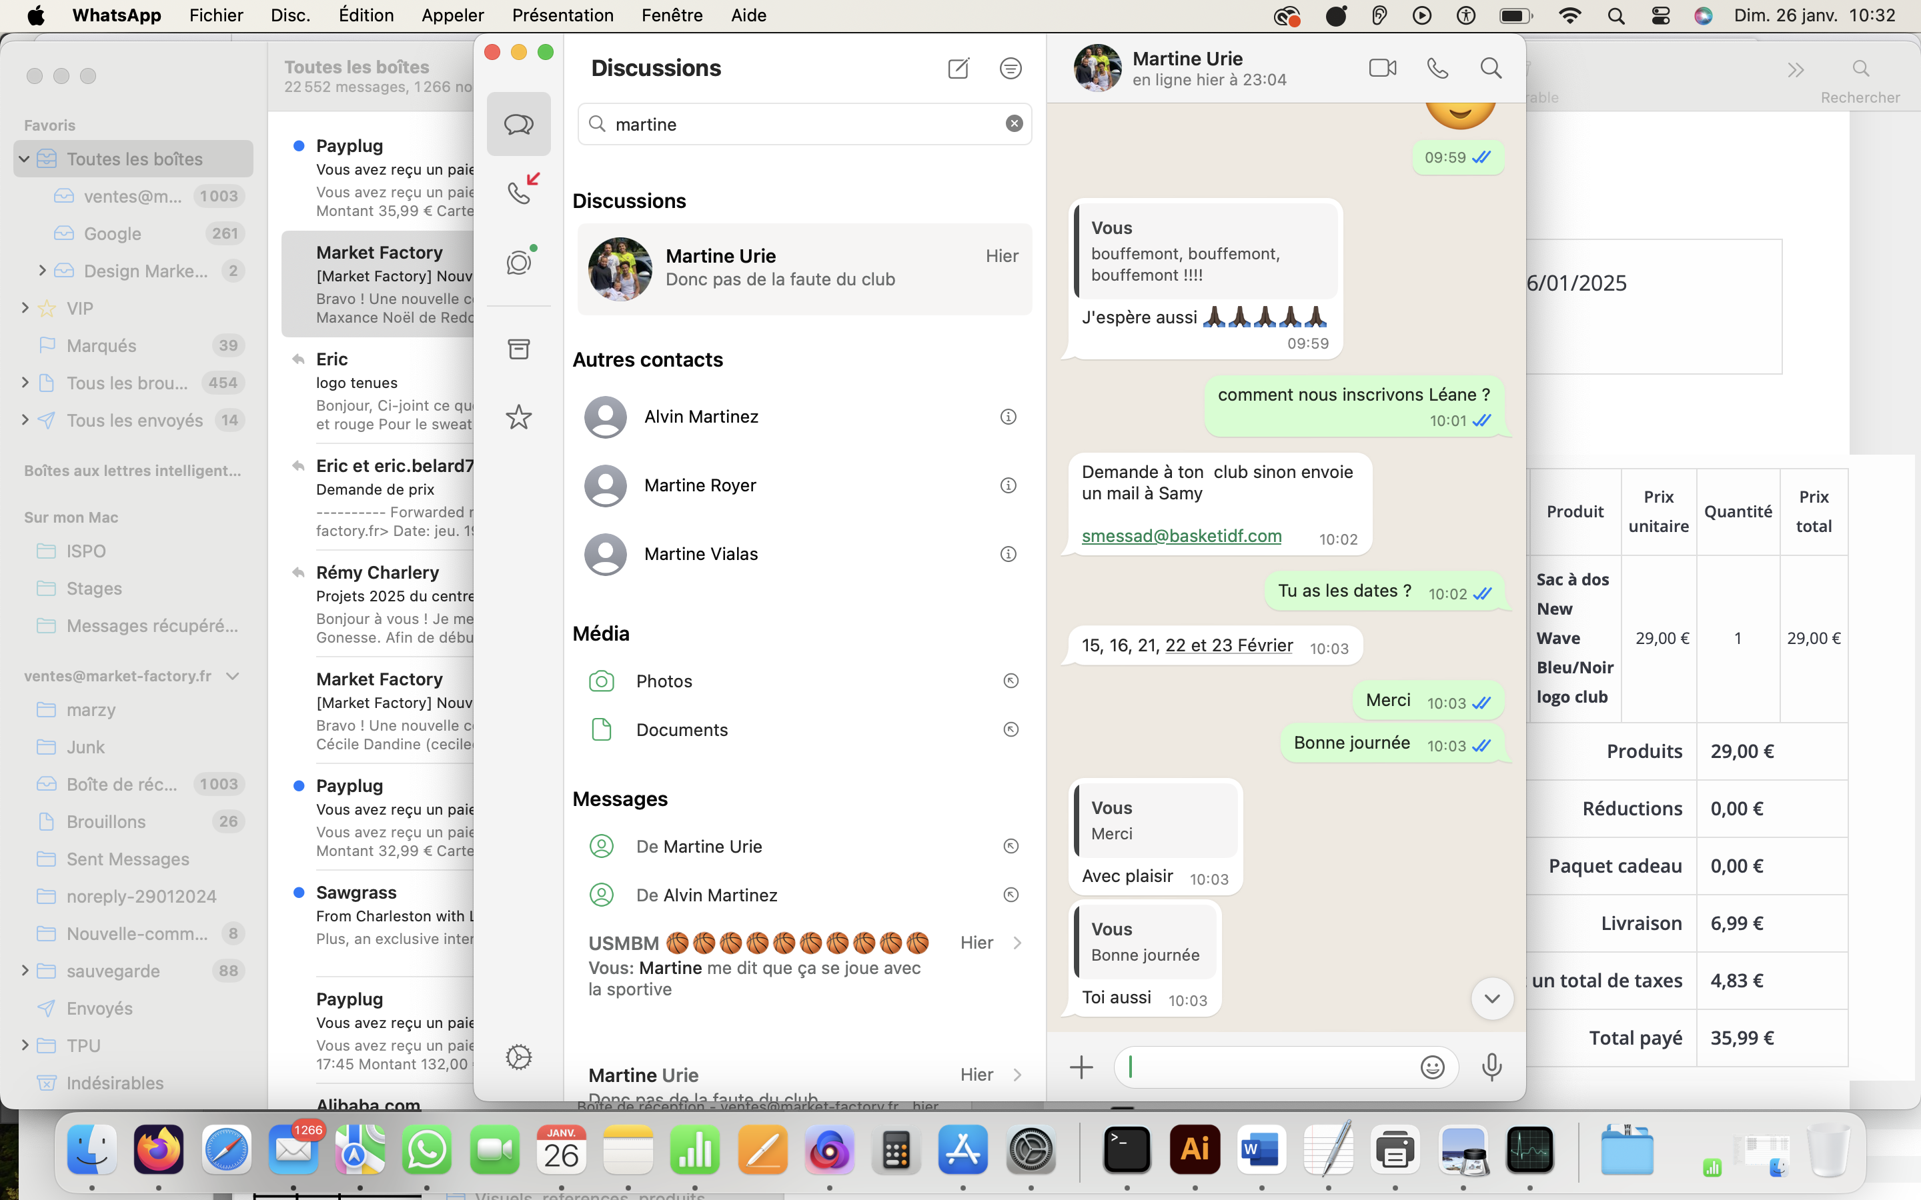The height and width of the screenshot is (1200, 1921).
Task: Expand the sauvegarde folder
Action: 25,971
